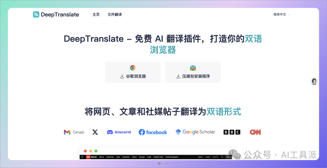Select Australia in the CNN demo bar
This screenshot has height=168, width=327.
click(x=126, y=157)
